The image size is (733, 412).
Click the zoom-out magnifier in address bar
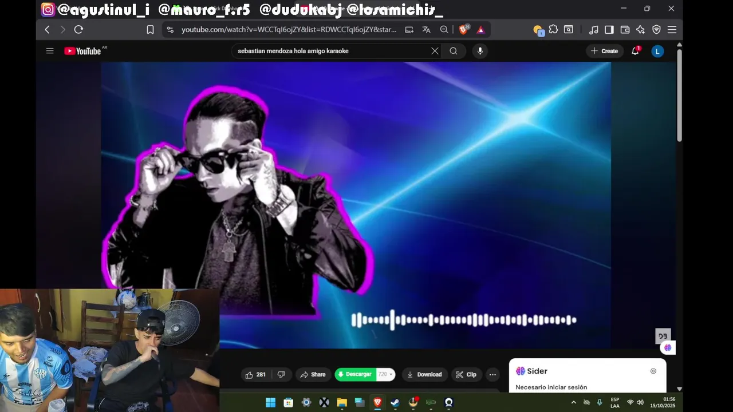point(444,30)
